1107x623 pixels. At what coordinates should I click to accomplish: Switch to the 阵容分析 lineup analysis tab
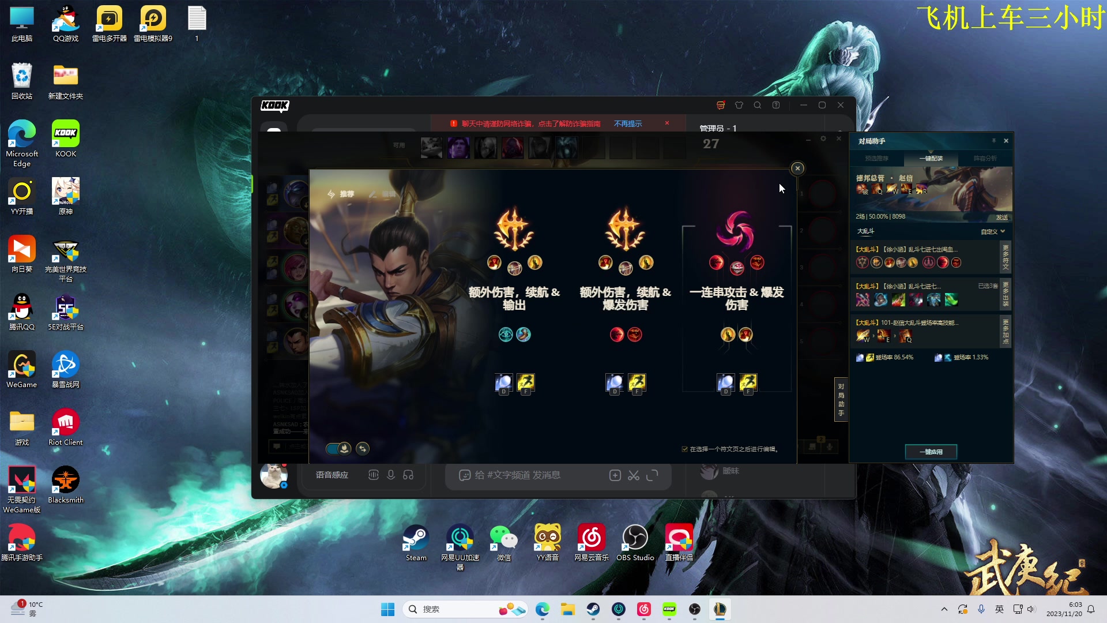pyautogui.click(x=985, y=158)
